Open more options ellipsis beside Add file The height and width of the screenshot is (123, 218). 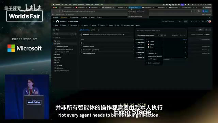click(209, 30)
